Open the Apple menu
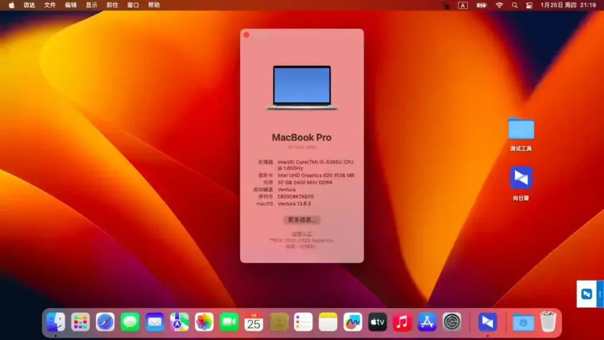 [x=12, y=5]
